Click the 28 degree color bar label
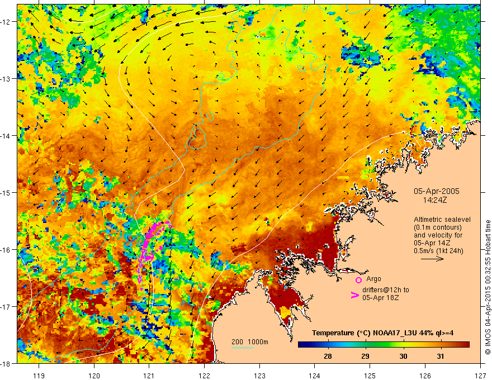 328,357
